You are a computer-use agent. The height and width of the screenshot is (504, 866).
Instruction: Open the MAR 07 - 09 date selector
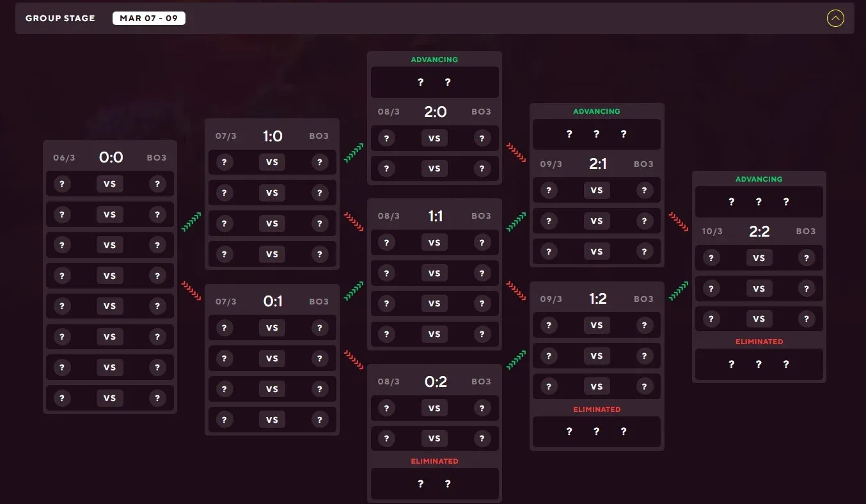point(149,18)
